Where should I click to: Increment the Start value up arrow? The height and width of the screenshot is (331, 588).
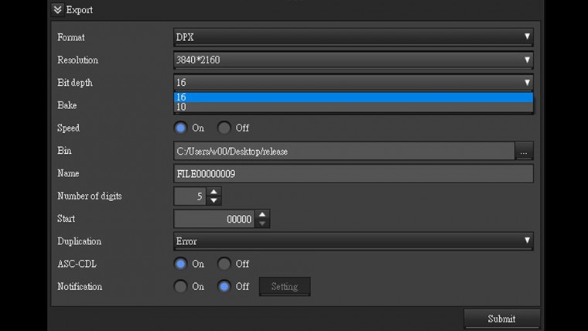(x=263, y=214)
